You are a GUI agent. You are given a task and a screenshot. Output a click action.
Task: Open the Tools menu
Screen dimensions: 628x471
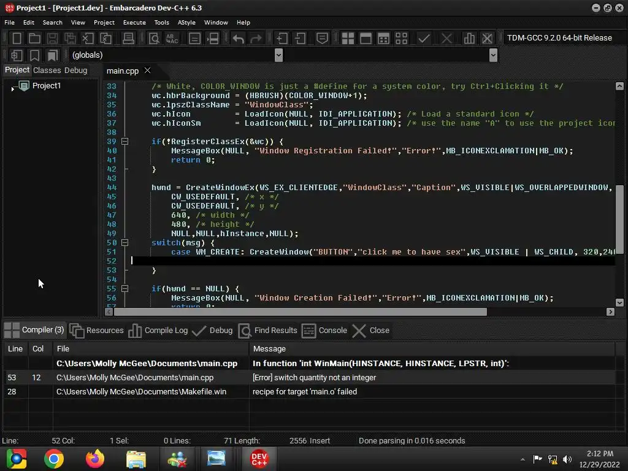161,23
